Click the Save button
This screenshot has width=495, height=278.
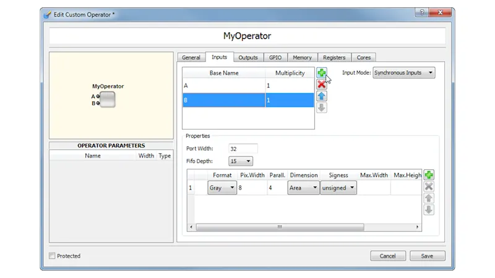427,256
